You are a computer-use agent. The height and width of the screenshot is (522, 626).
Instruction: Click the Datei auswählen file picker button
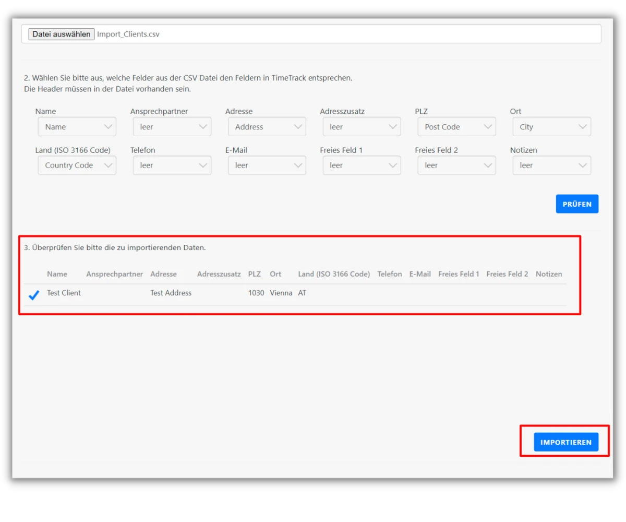click(x=61, y=33)
